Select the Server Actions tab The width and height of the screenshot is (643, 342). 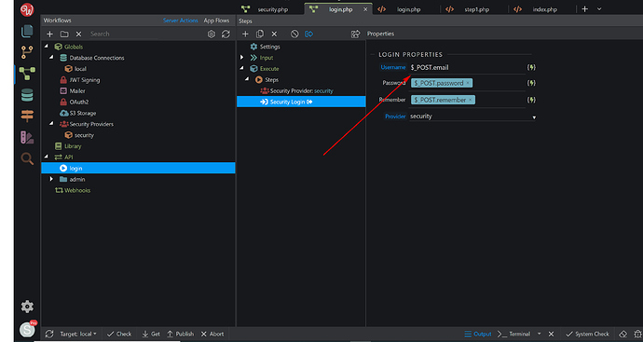180,21
